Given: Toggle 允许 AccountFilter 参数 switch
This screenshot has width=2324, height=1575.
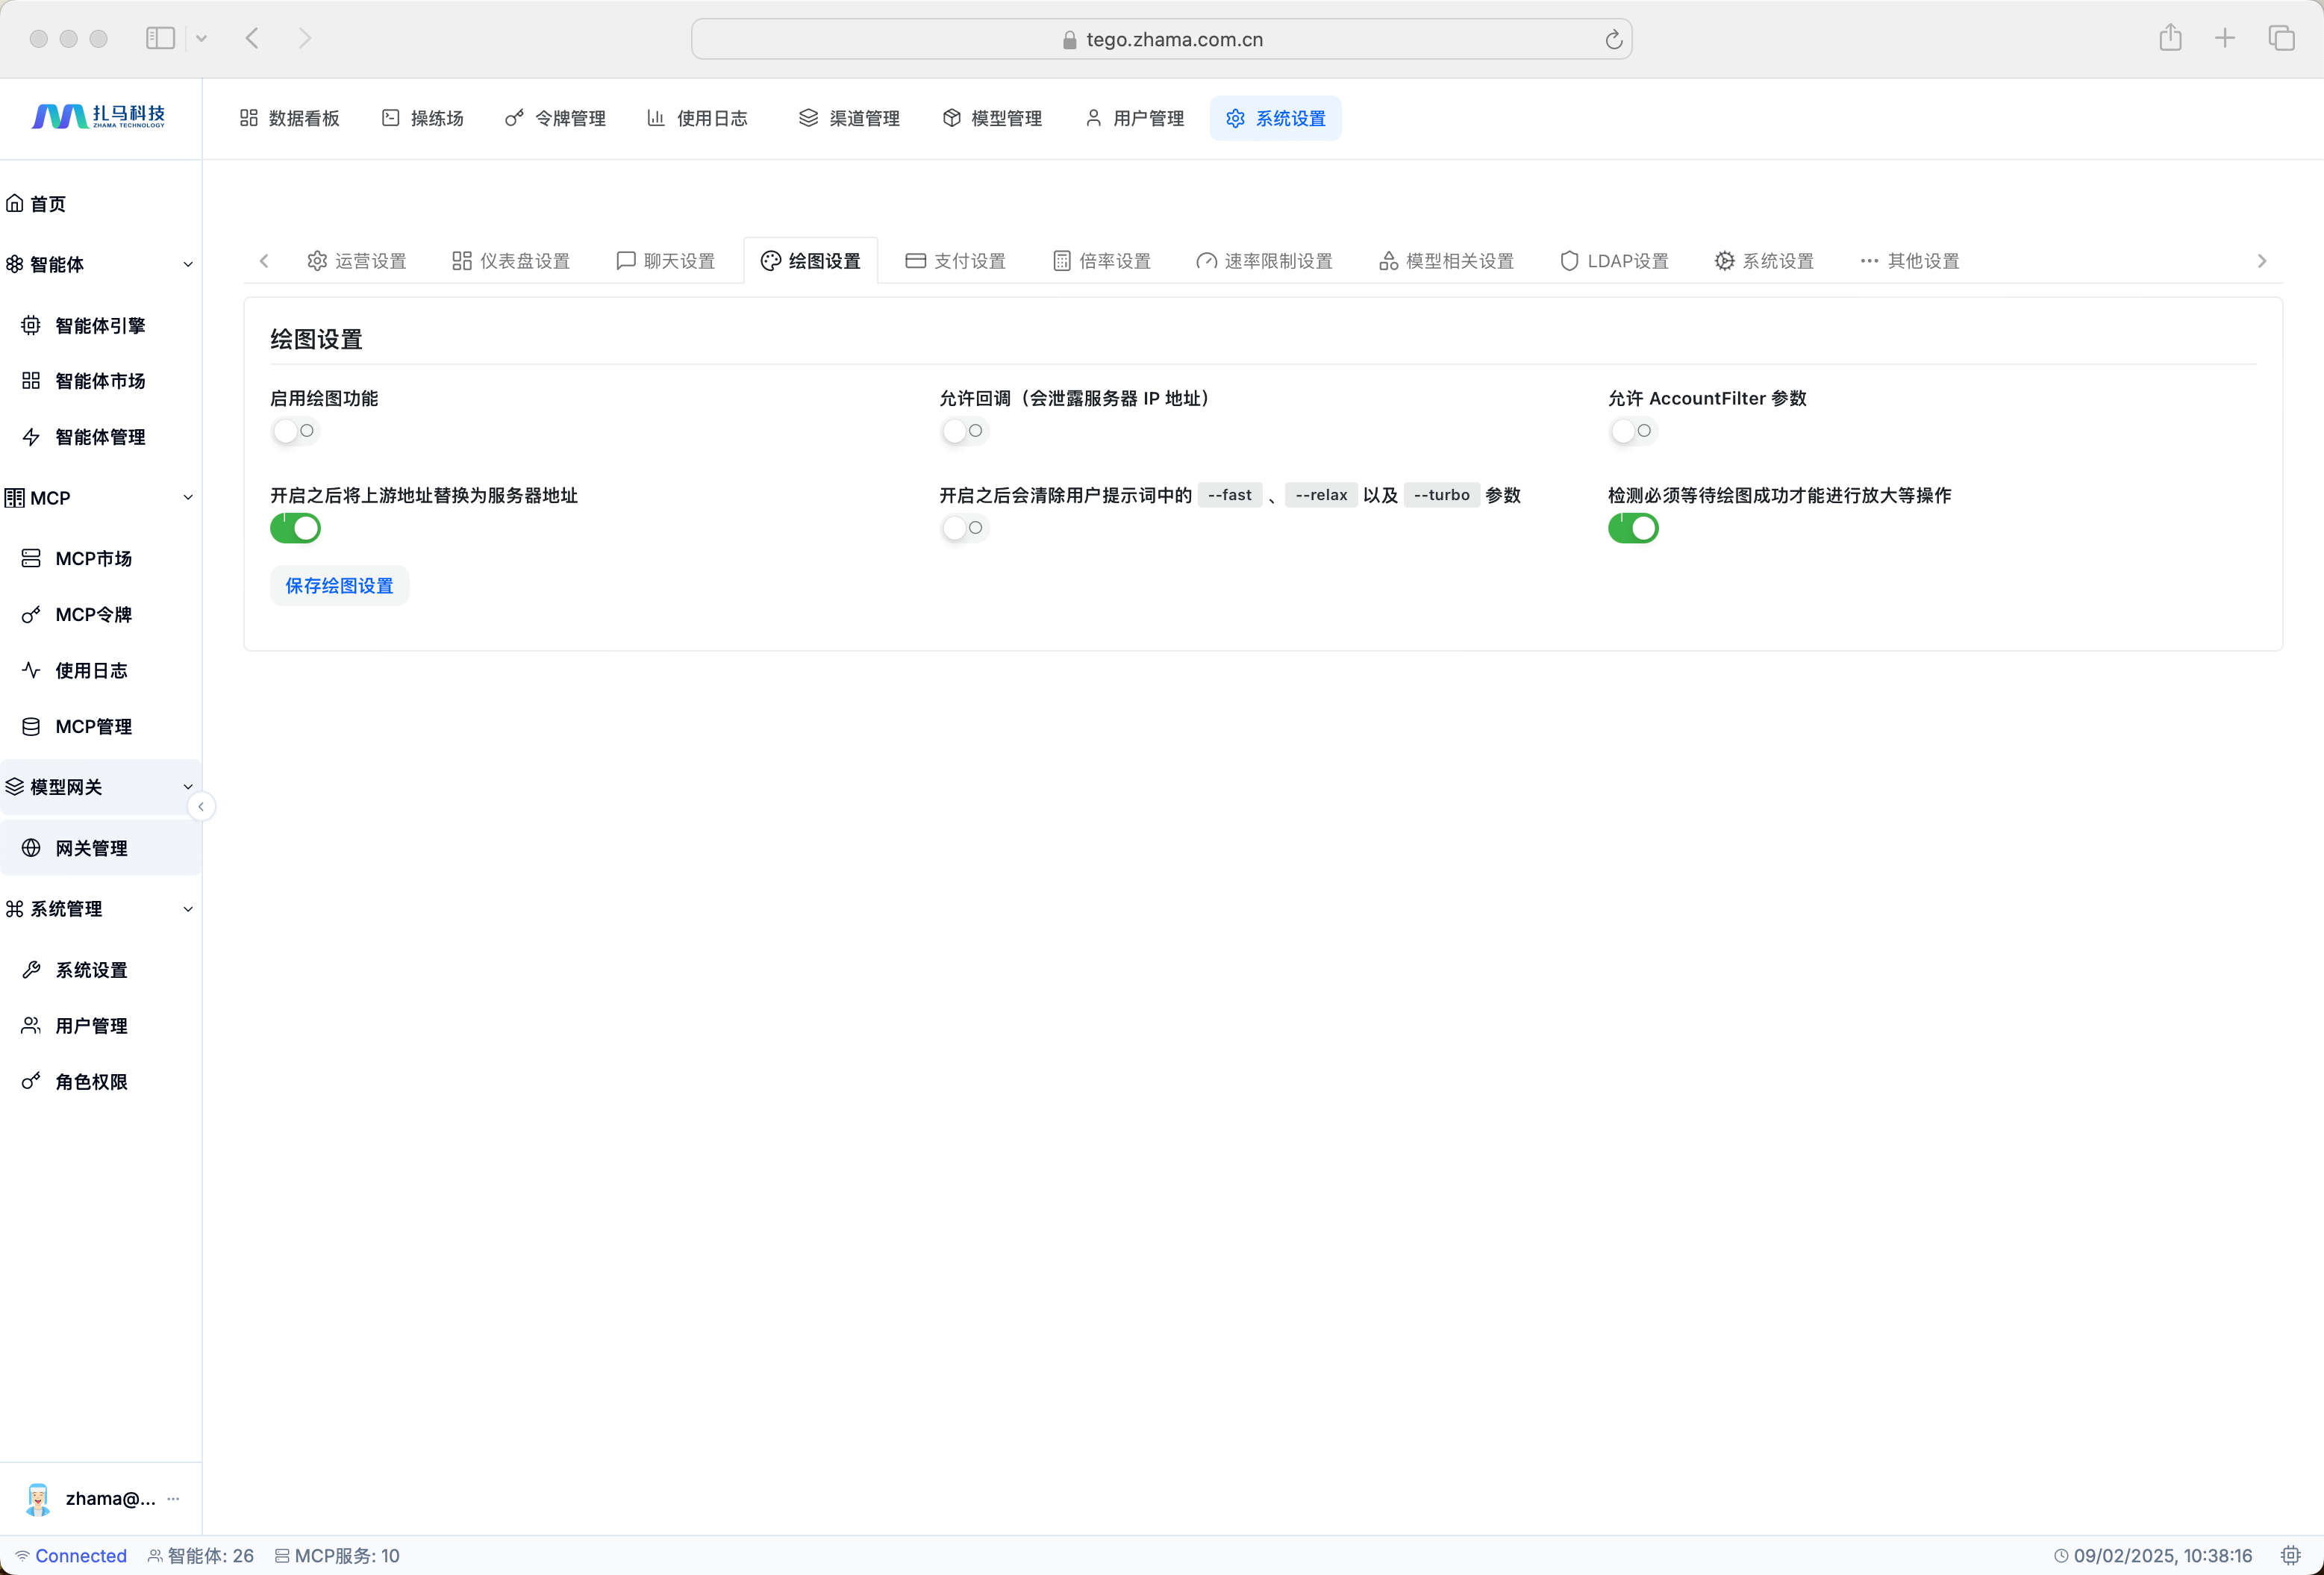Looking at the screenshot, I should [1632, 431].
